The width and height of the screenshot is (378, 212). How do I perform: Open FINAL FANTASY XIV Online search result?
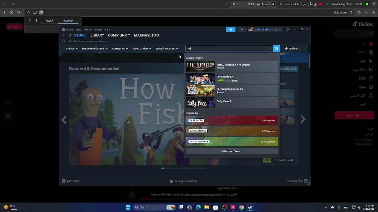coord(232,66)
